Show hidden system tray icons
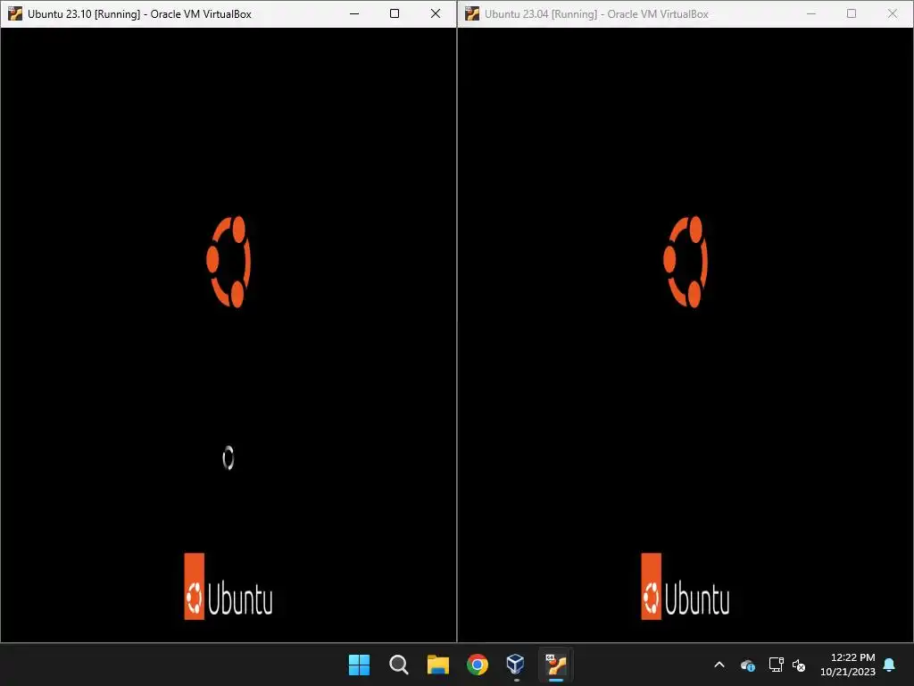 point(719,665)
